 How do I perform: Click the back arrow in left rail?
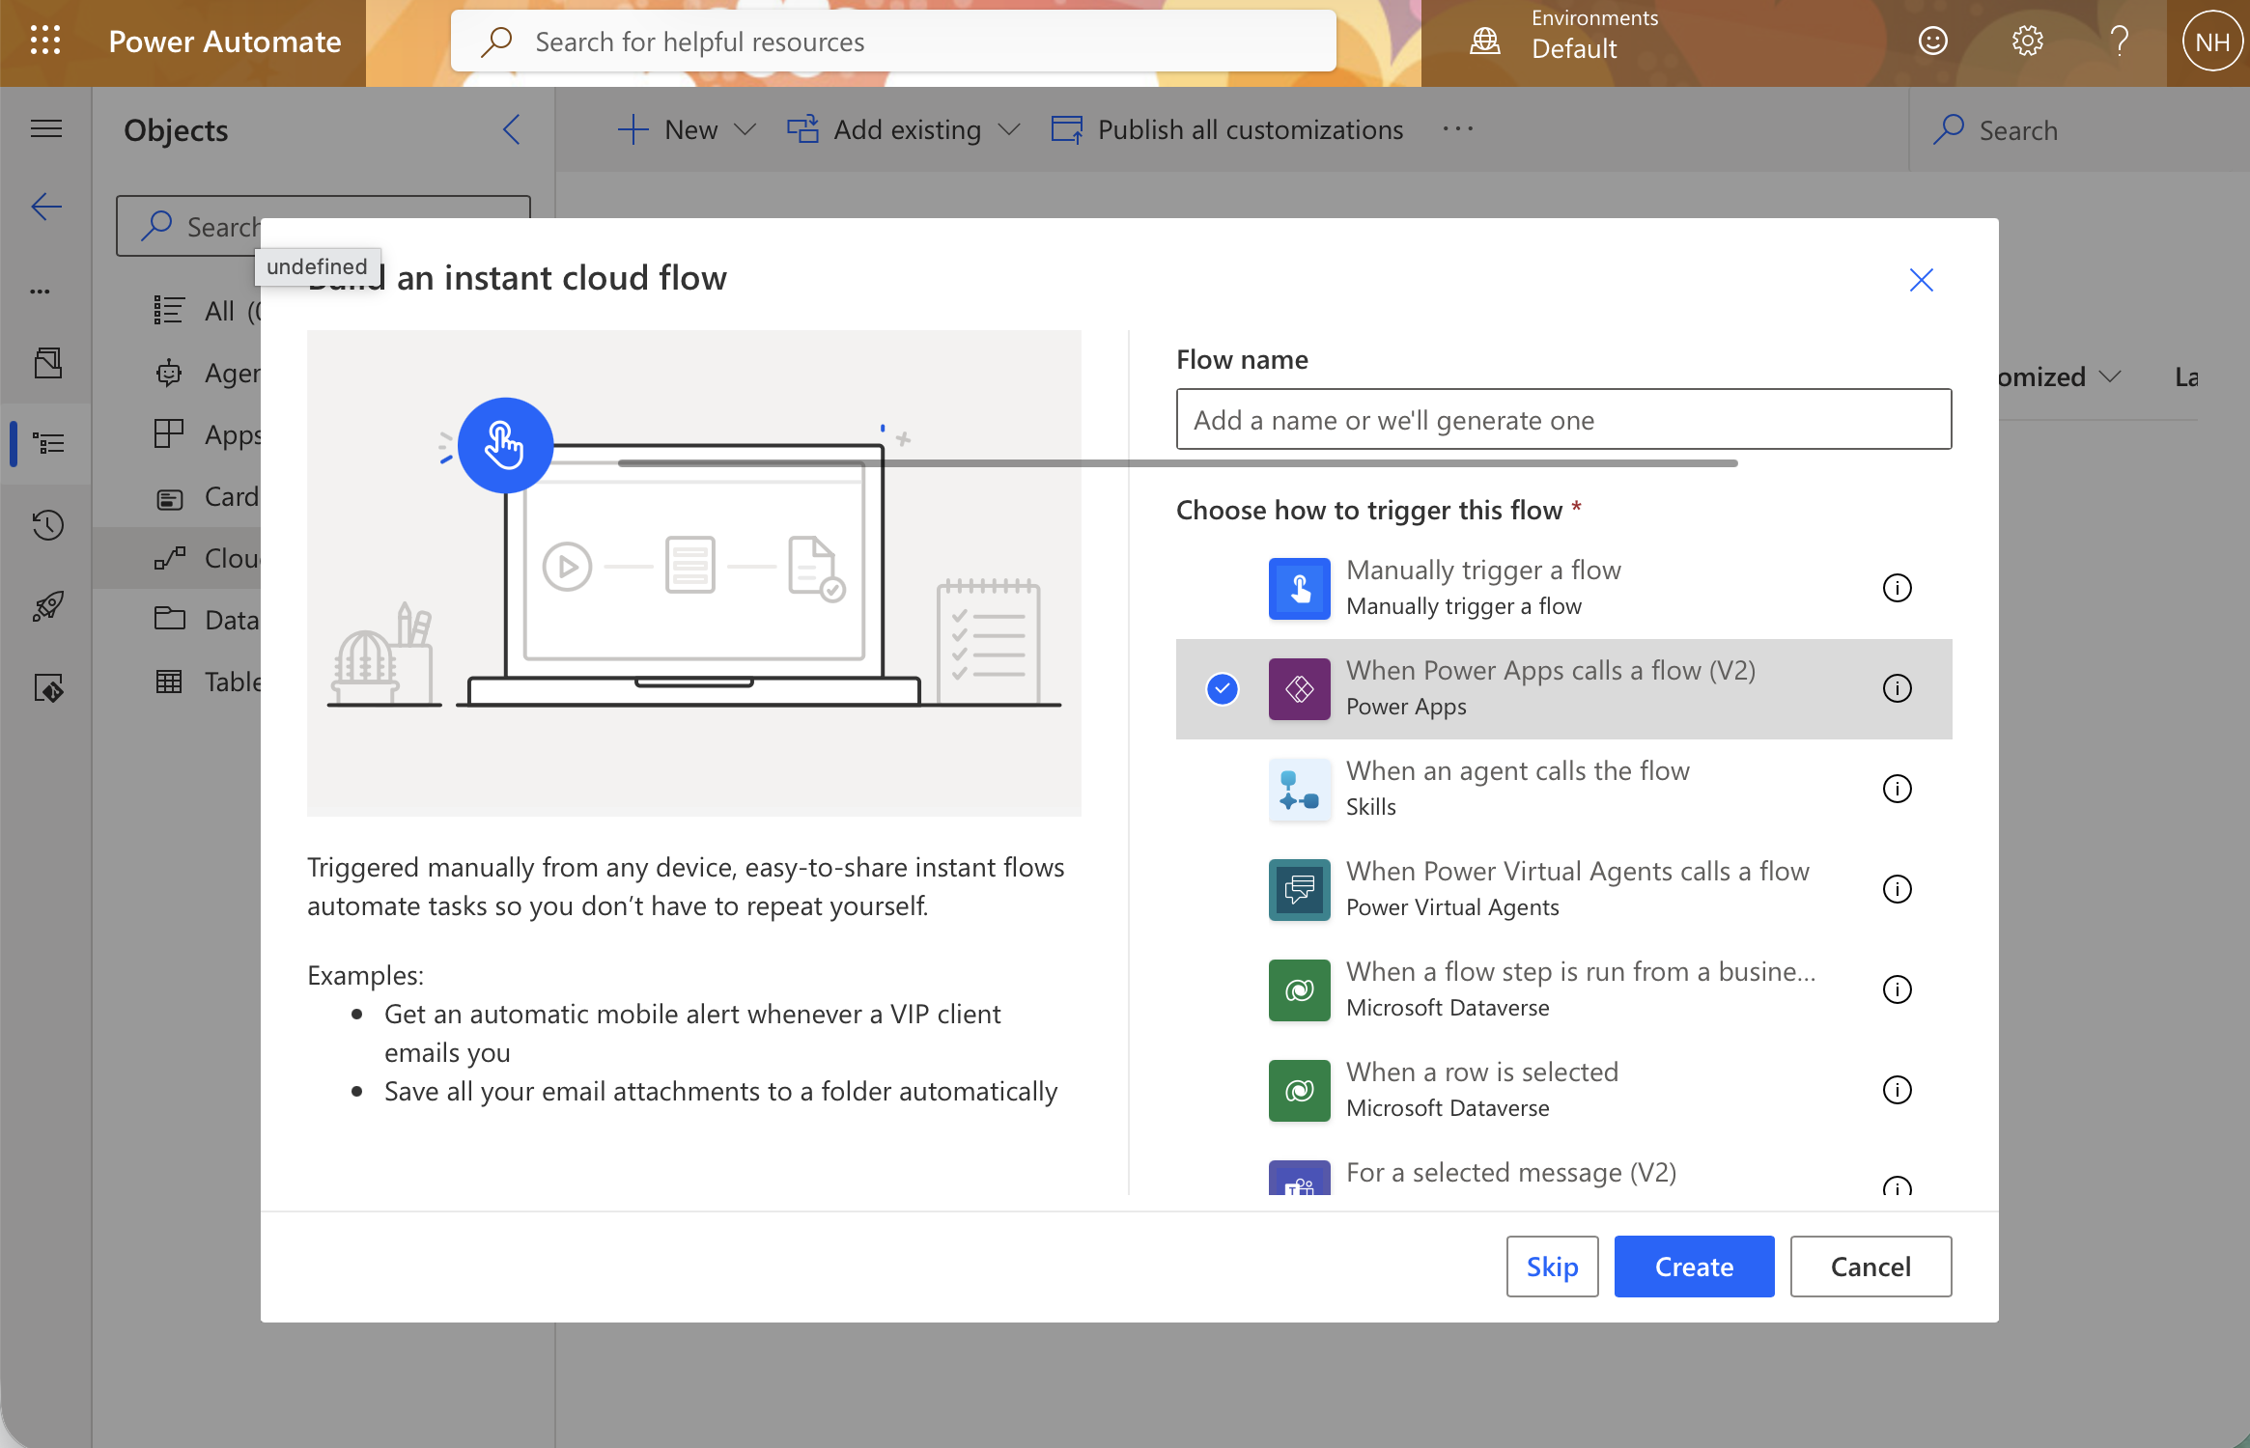[x=46, y=207]
